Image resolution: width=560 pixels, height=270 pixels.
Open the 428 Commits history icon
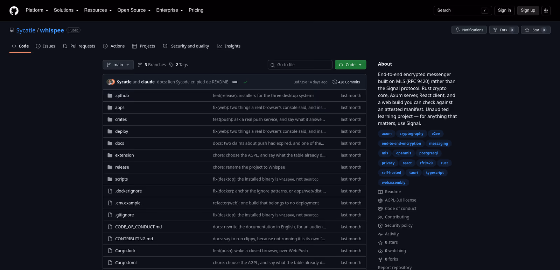pos(335,82)
